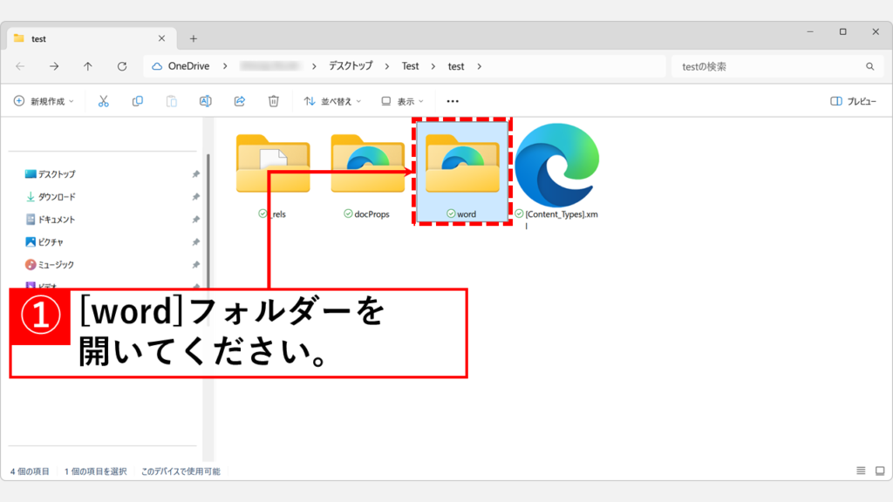893x502 pixels.
Task: Click the Share icon in toolbar
Action: click(240, 101)
